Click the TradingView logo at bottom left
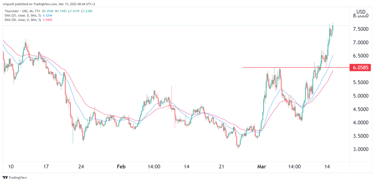Screen dimensions: 375x182 [x=16, y=178]
